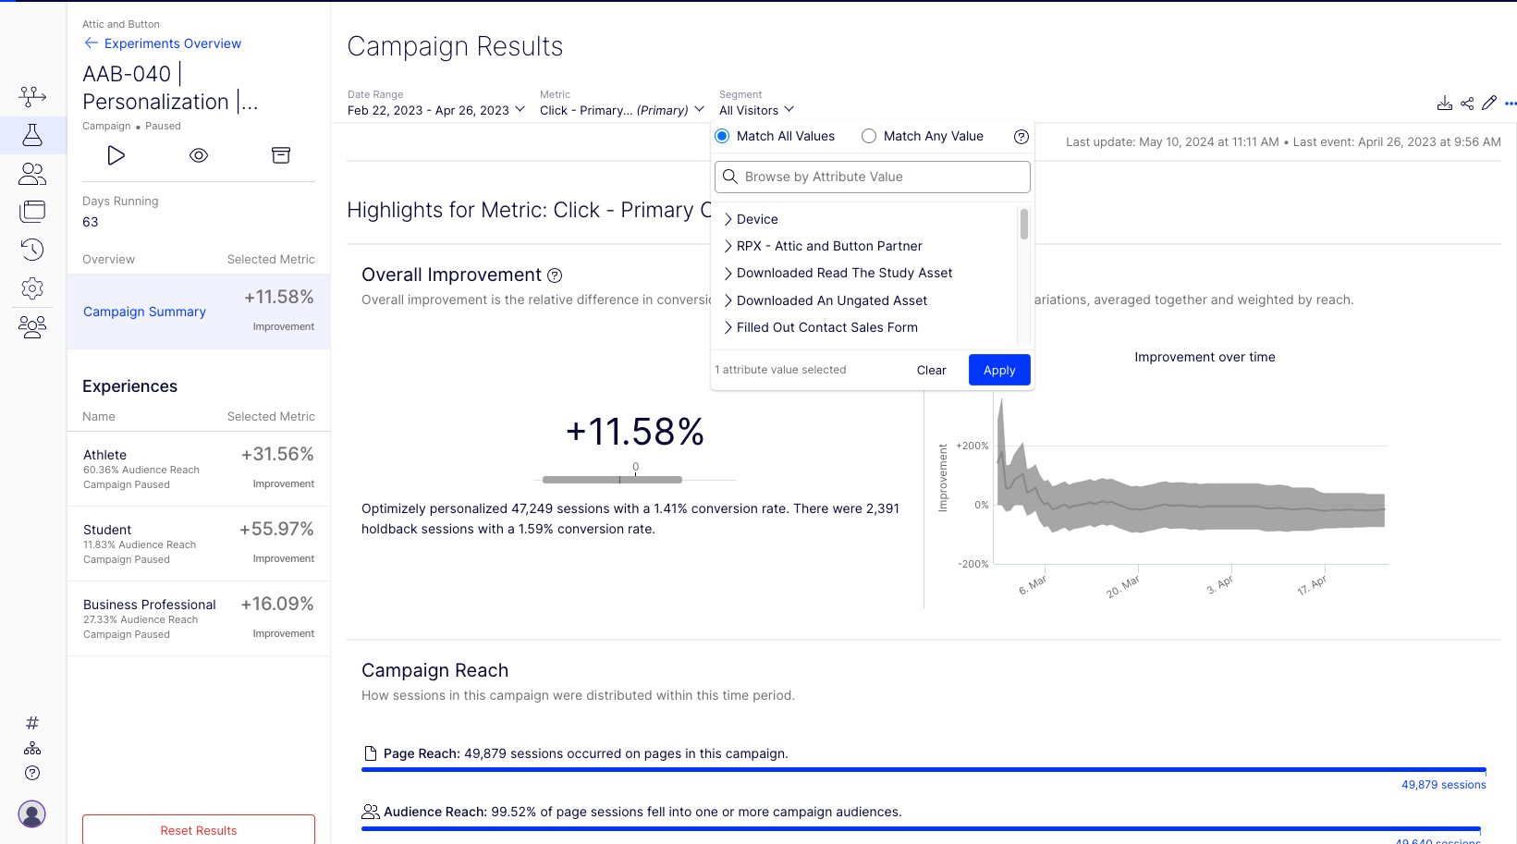Click the pencil edit icon
This screenshot has width=1517, height=844.
click(x=1489, y=104)
